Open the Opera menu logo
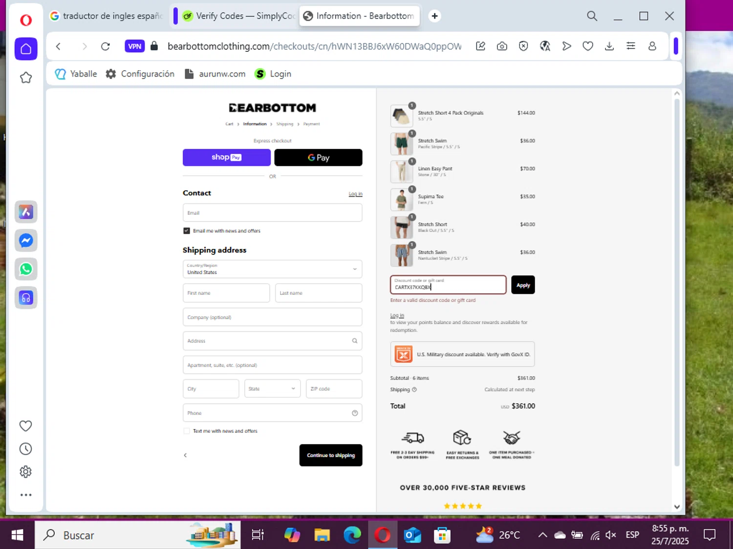 pyautogui.click(x=26, y=20)
